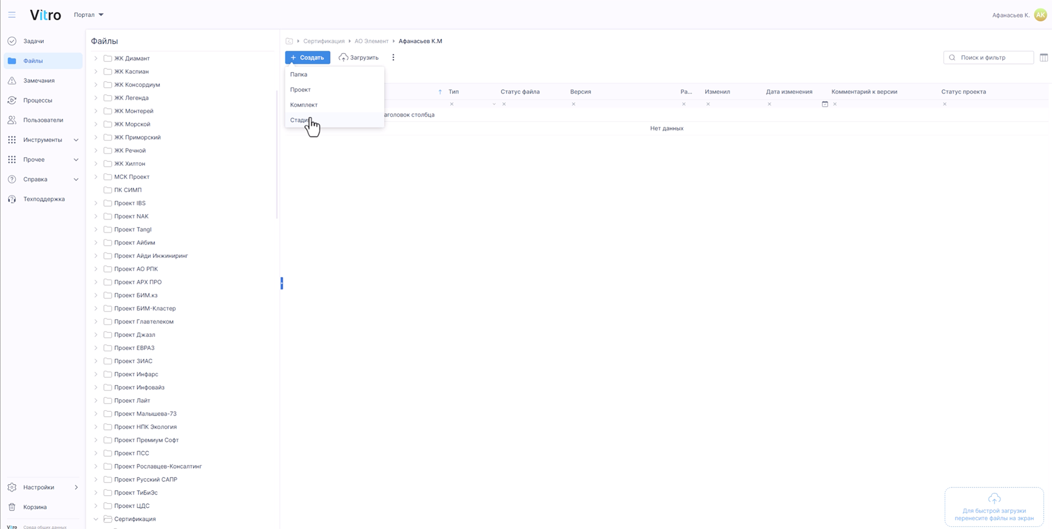Go to Сертификация in breadcrumb
This screenshot has width=1052, height=529.
[x=324, y=41]
